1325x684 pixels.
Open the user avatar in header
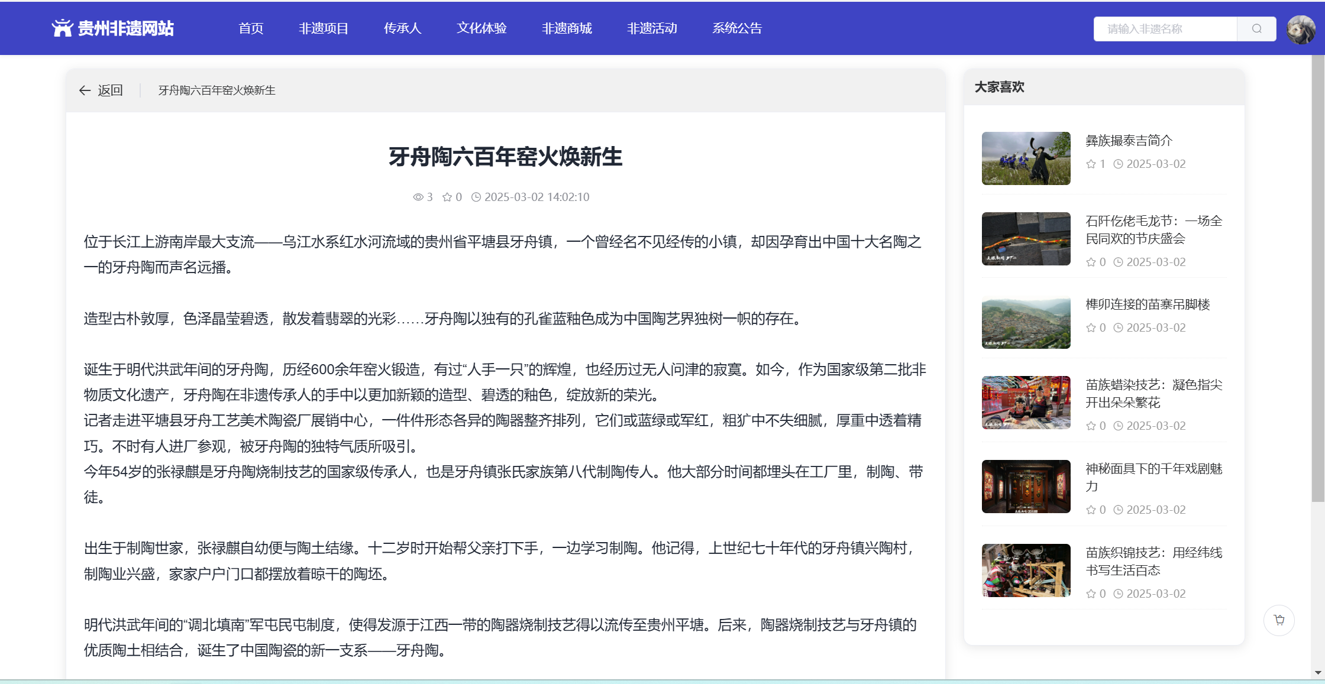[1300, 30]
